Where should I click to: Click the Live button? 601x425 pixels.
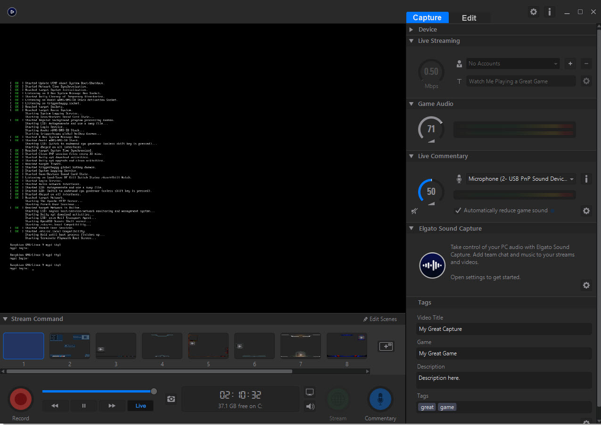(x=140, y=406)
